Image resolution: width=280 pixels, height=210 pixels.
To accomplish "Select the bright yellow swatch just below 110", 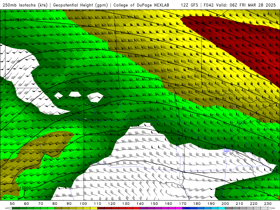I will (94, 208).
